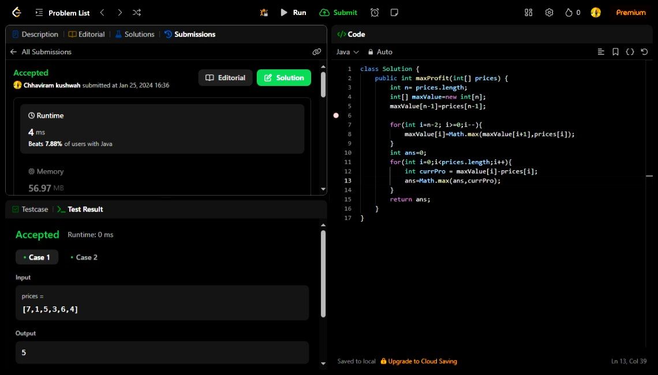
Task: Click the Output value box
Action: 162,352
